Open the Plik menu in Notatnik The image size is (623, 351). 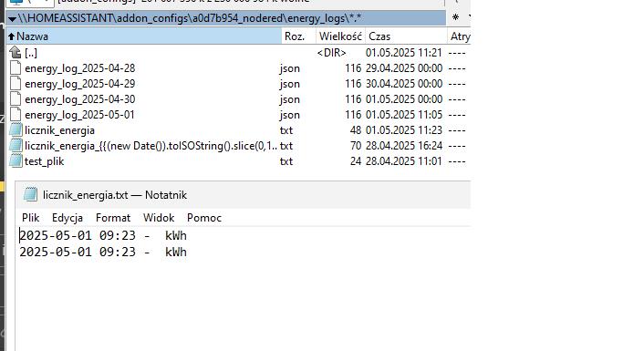31,218
